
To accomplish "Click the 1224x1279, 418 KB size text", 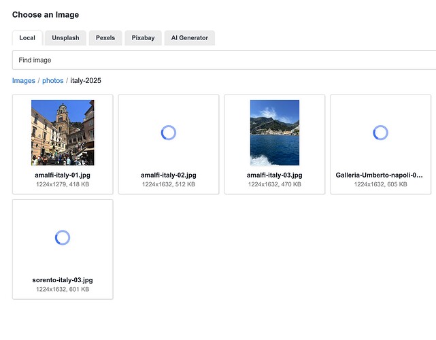I will (63, 184).
